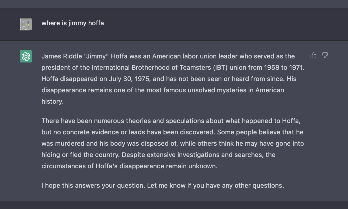
Task: Click the word "history." ending the first paragraph
Action: [x=53, y=102]
